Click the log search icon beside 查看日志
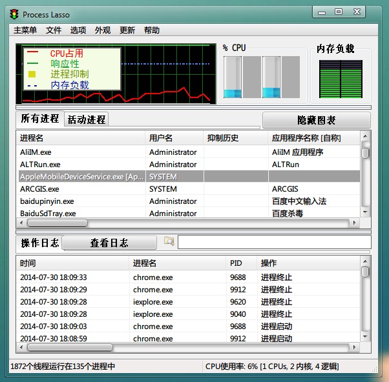Screen dimensions: 389x382 pyautogui.click(x=169, y=241)
